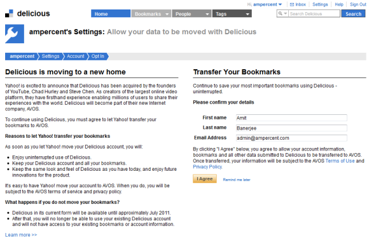
Task: Click the Delicious logo icon
Action: click(9, 13)
